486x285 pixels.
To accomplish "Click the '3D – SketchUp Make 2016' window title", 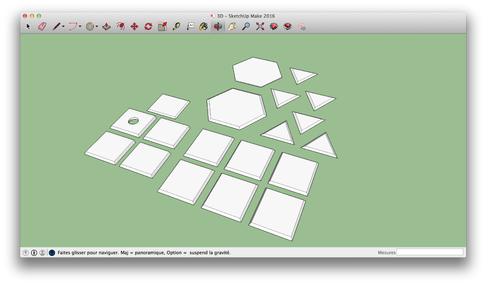I will pyautogui.click(x=246, y=16).
